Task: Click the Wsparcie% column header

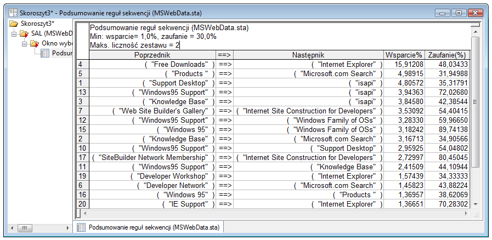Action: pyautogui.click(x=404, y=55)
